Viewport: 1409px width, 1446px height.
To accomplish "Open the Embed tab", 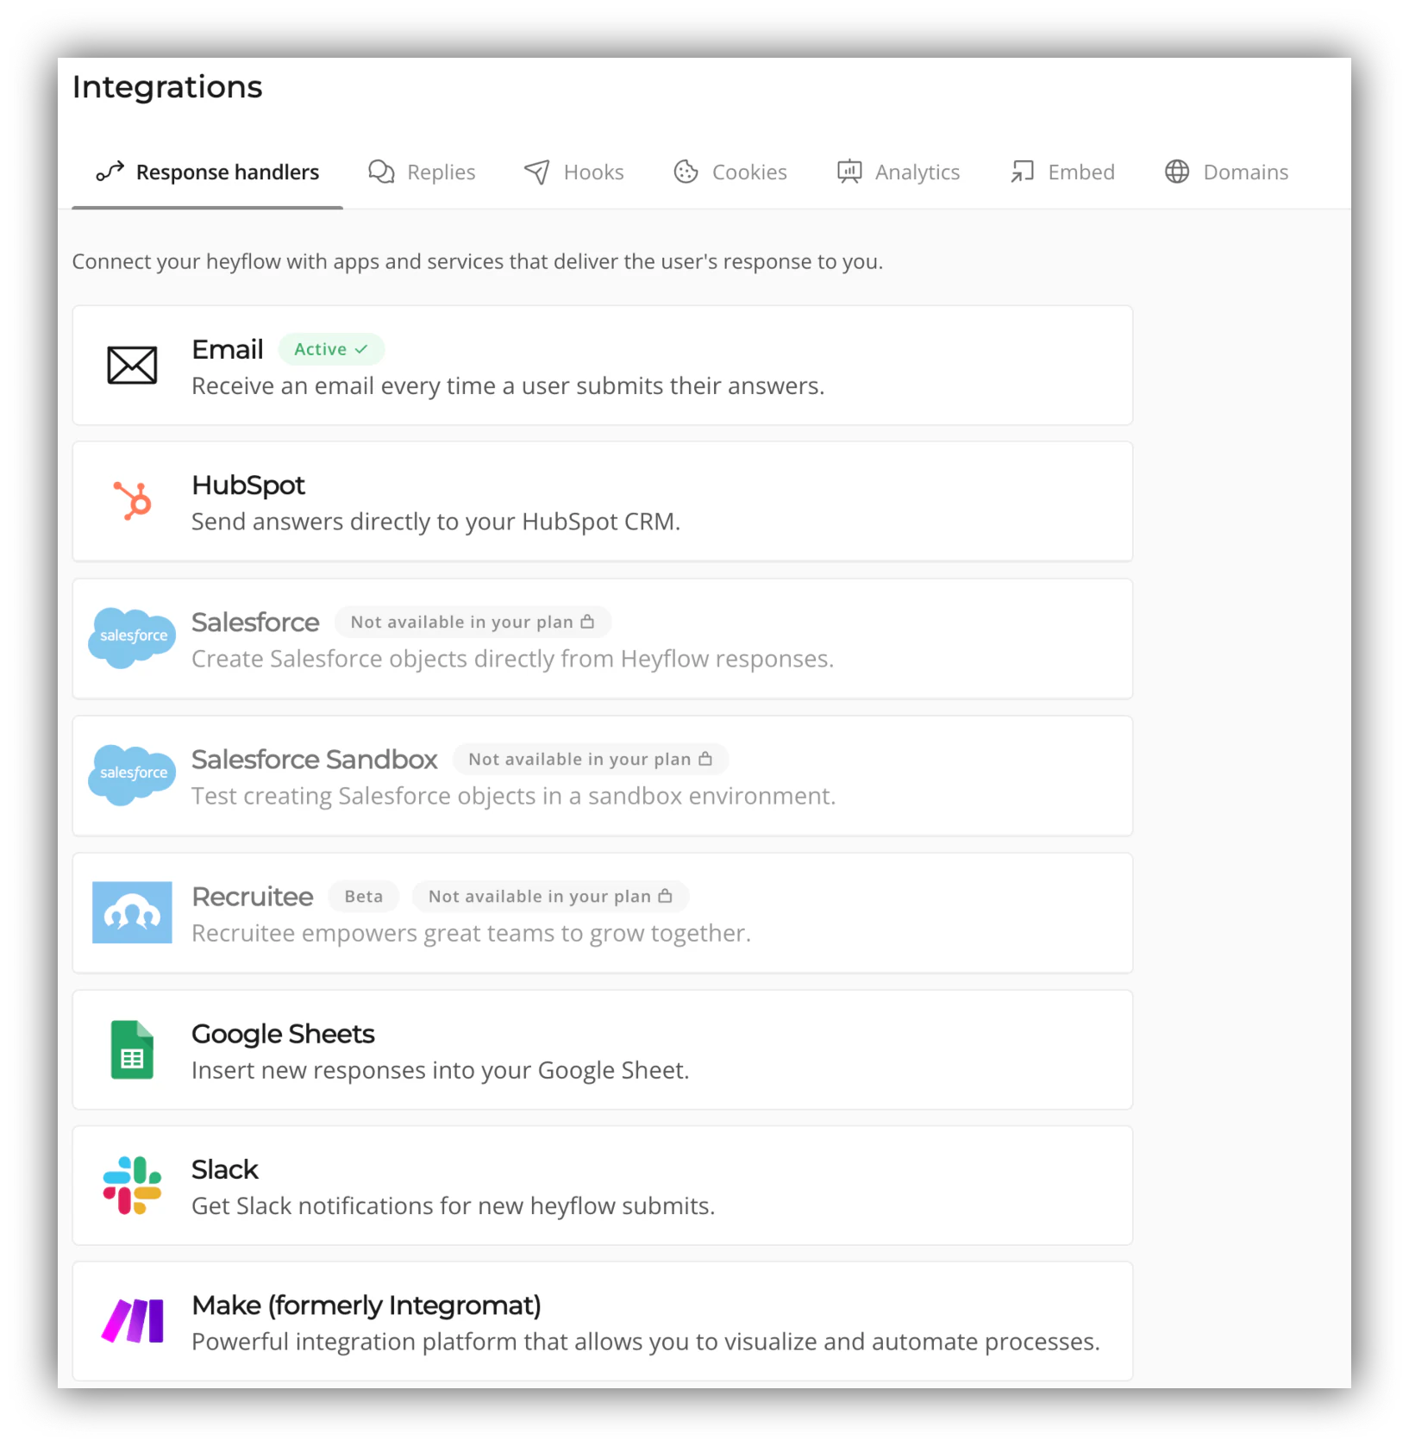I will (1063, 172).
